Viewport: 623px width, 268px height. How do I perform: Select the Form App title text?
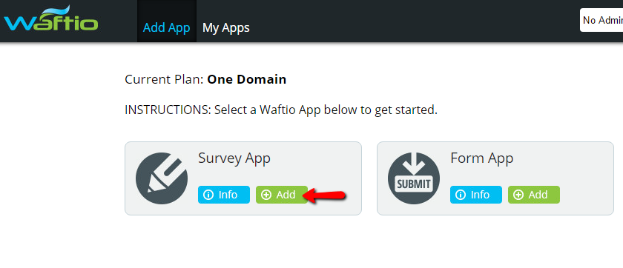point(482,158)
